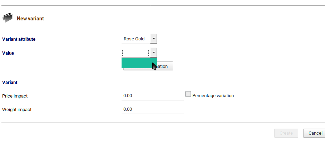Click the greyed-out Create button
325x144 pixels.
pyautogui.click(x=286, y=133)
